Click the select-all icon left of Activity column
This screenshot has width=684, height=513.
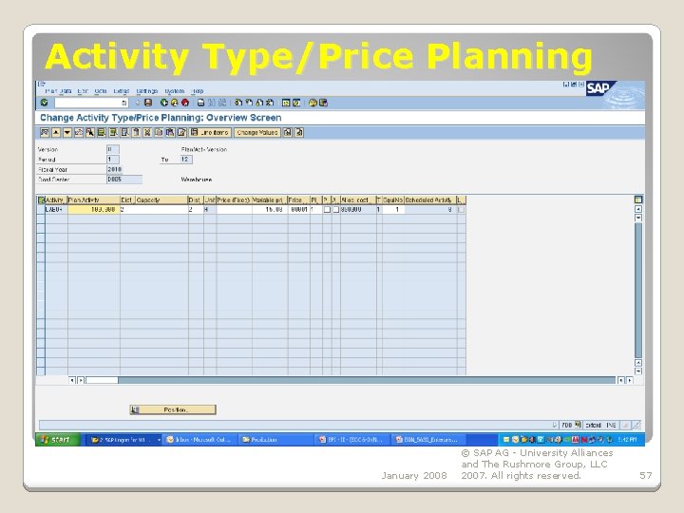(x=41, y=199)
